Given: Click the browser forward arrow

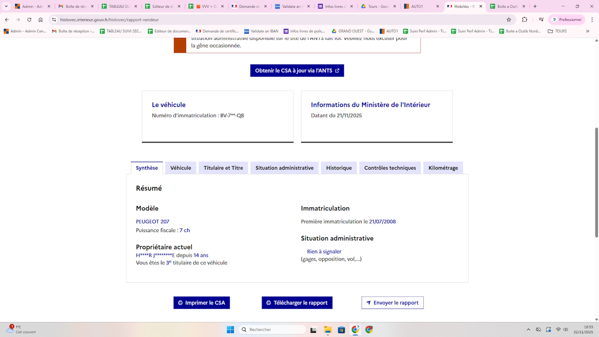Looking at the screenshot, I should [x=18, y=19].
